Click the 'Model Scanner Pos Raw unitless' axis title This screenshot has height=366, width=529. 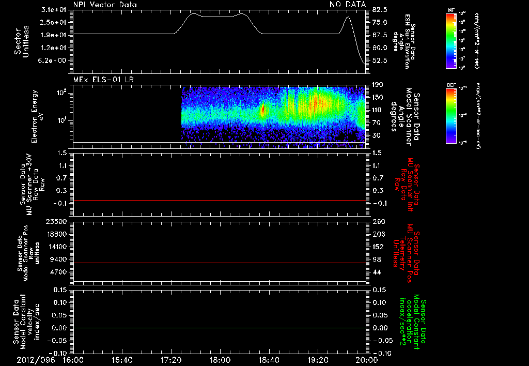pos(28,253)
